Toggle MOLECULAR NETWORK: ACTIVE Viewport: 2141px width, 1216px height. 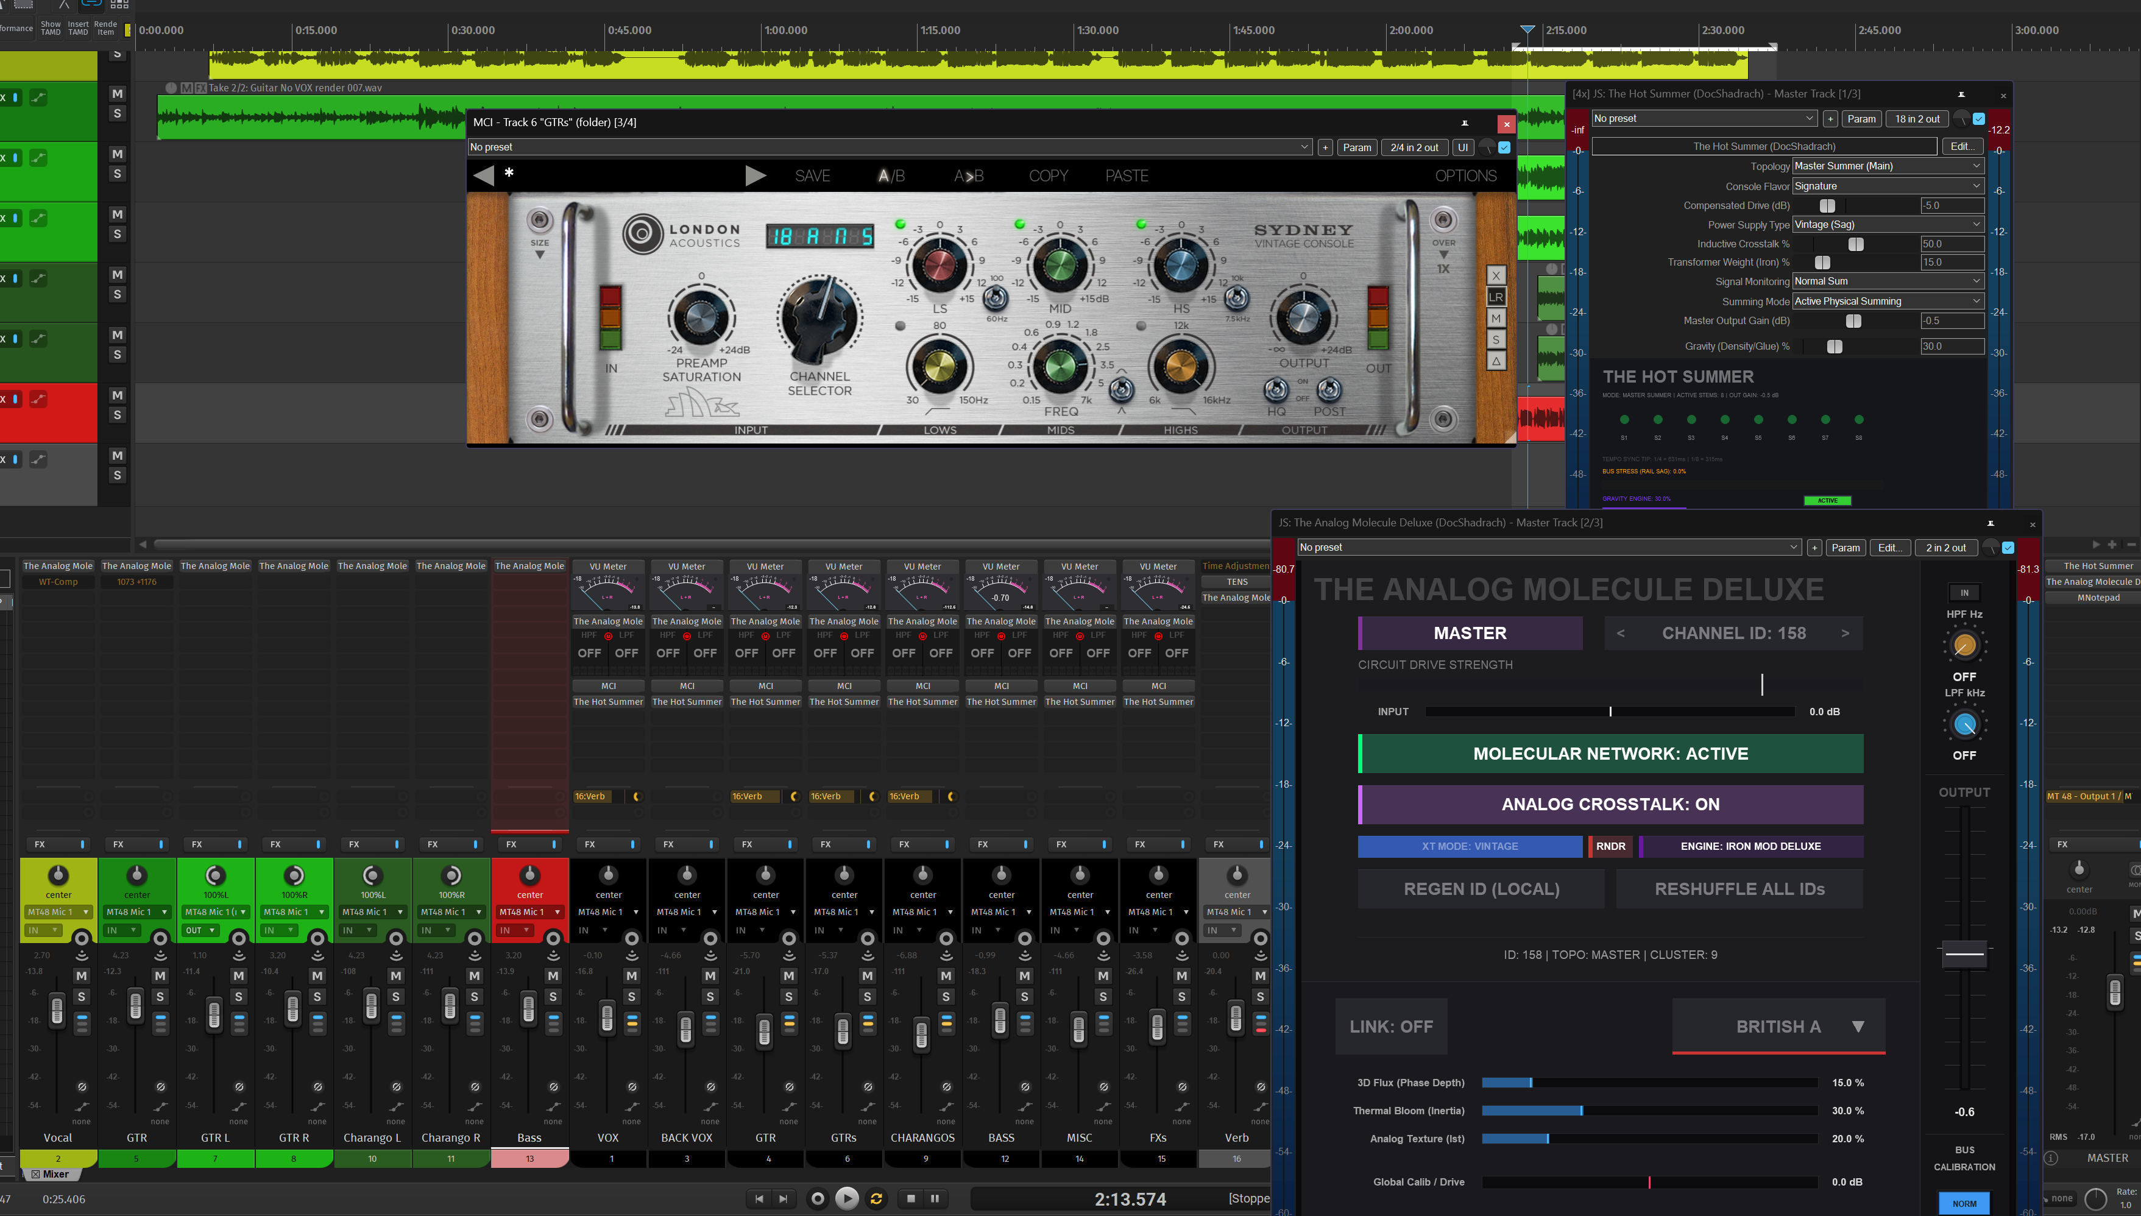pyautogui.click(x=1610, y=754)
